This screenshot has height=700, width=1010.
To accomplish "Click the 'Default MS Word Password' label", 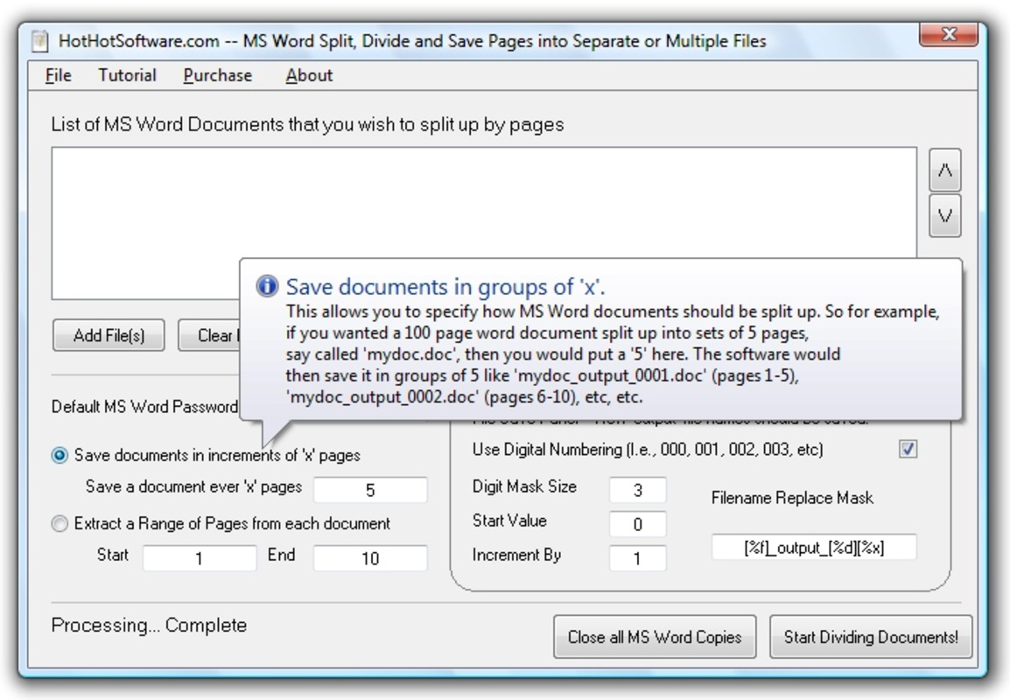I will pos(145,407).
